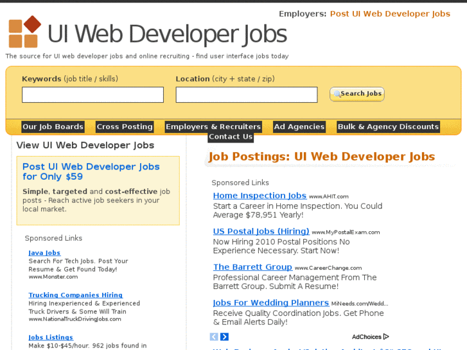Open Employers & Recruiters menu item
The height and width of the screenshot is (350, 467).
(x=213, y=127)
